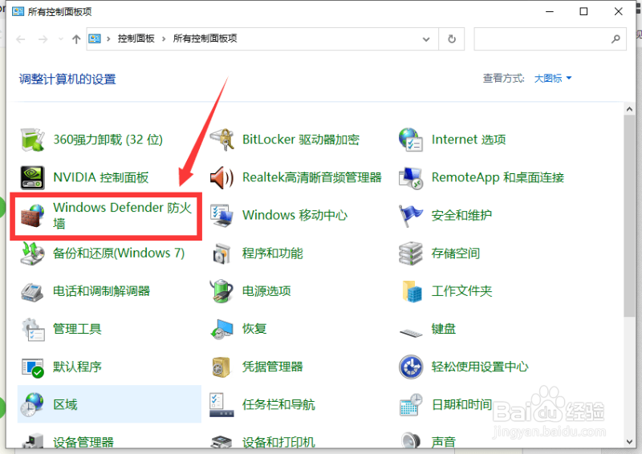Open the Windows 移动中心 icon
The height and width of the screenshot is (454, 642).
coord(221,215)
